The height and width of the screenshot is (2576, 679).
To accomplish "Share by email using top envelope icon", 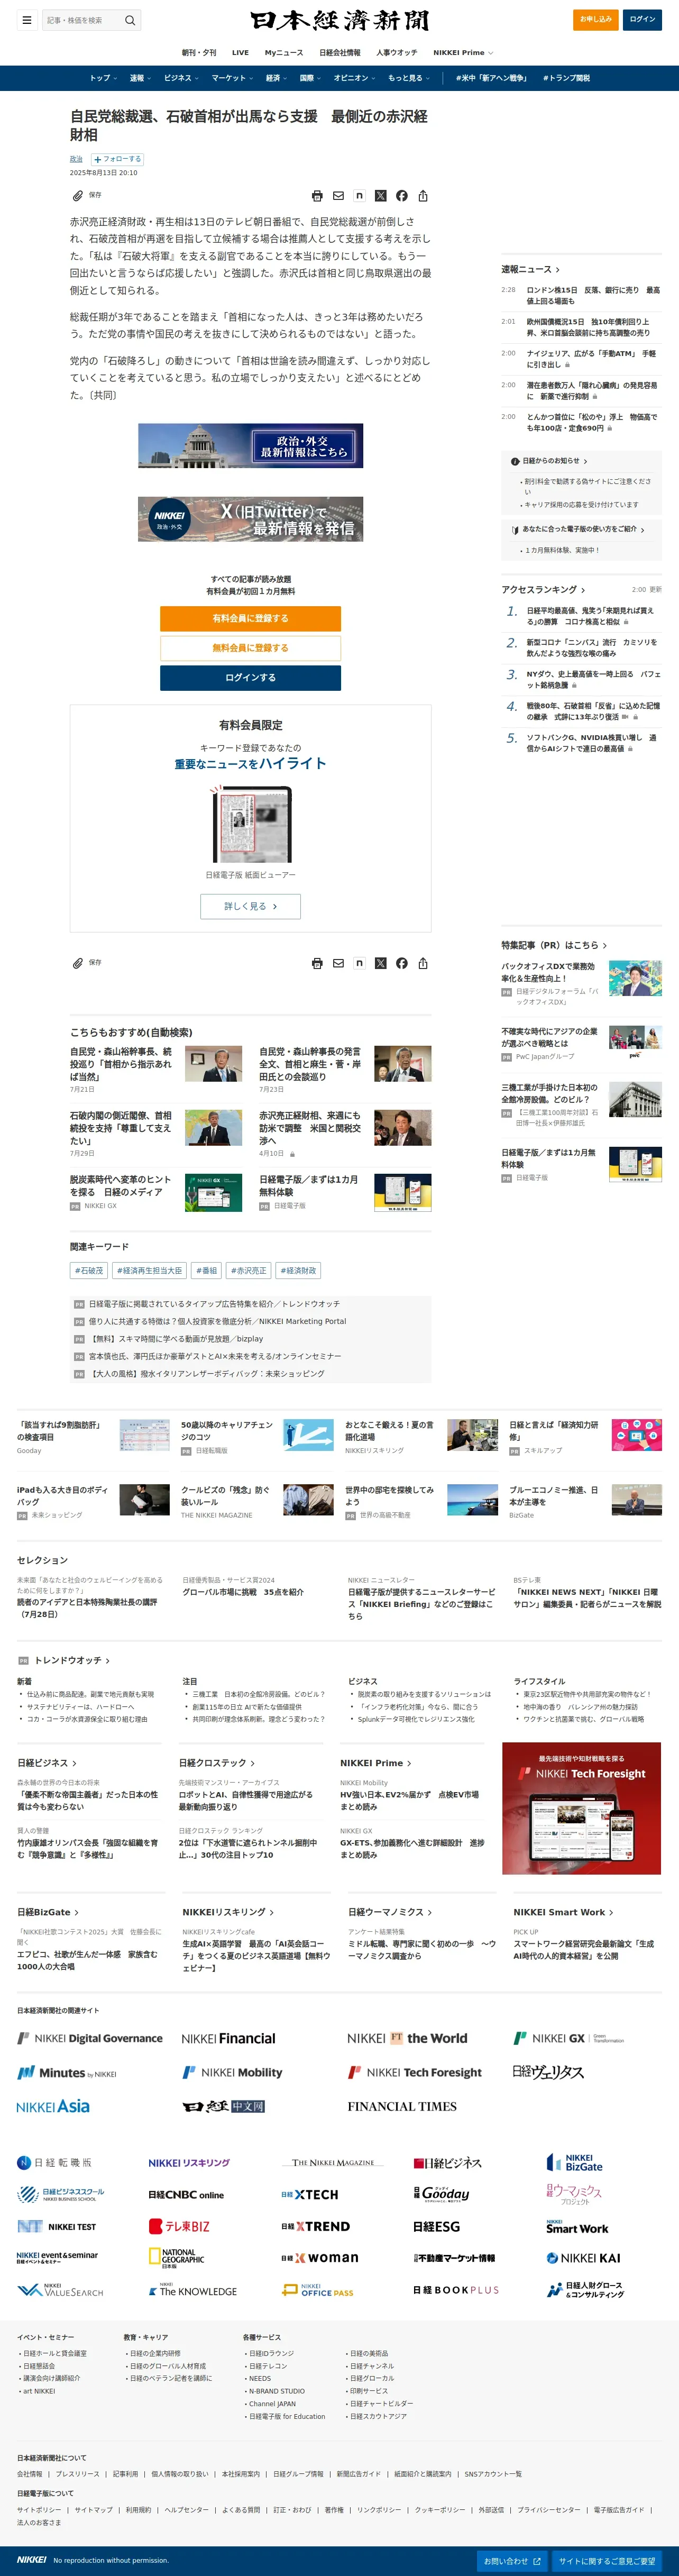I will [338, 196].
